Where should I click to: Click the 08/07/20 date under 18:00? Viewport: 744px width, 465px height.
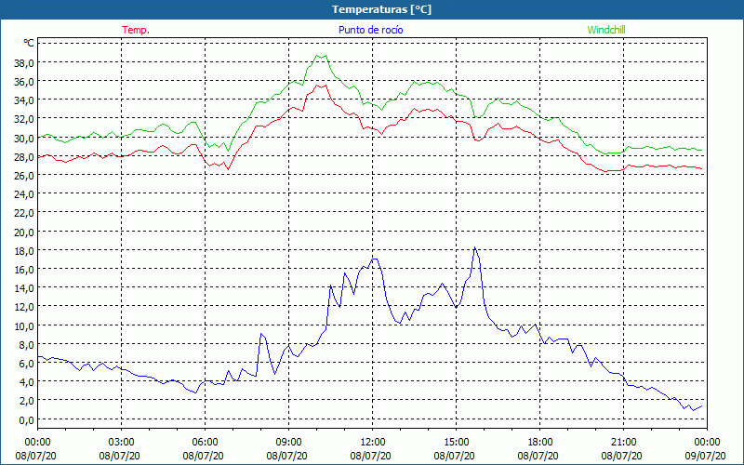coord(538,456)
